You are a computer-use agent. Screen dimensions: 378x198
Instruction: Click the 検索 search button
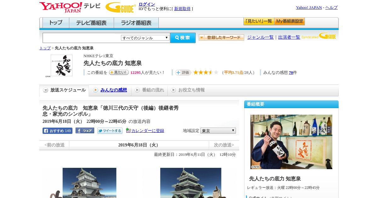click(183, 38)
